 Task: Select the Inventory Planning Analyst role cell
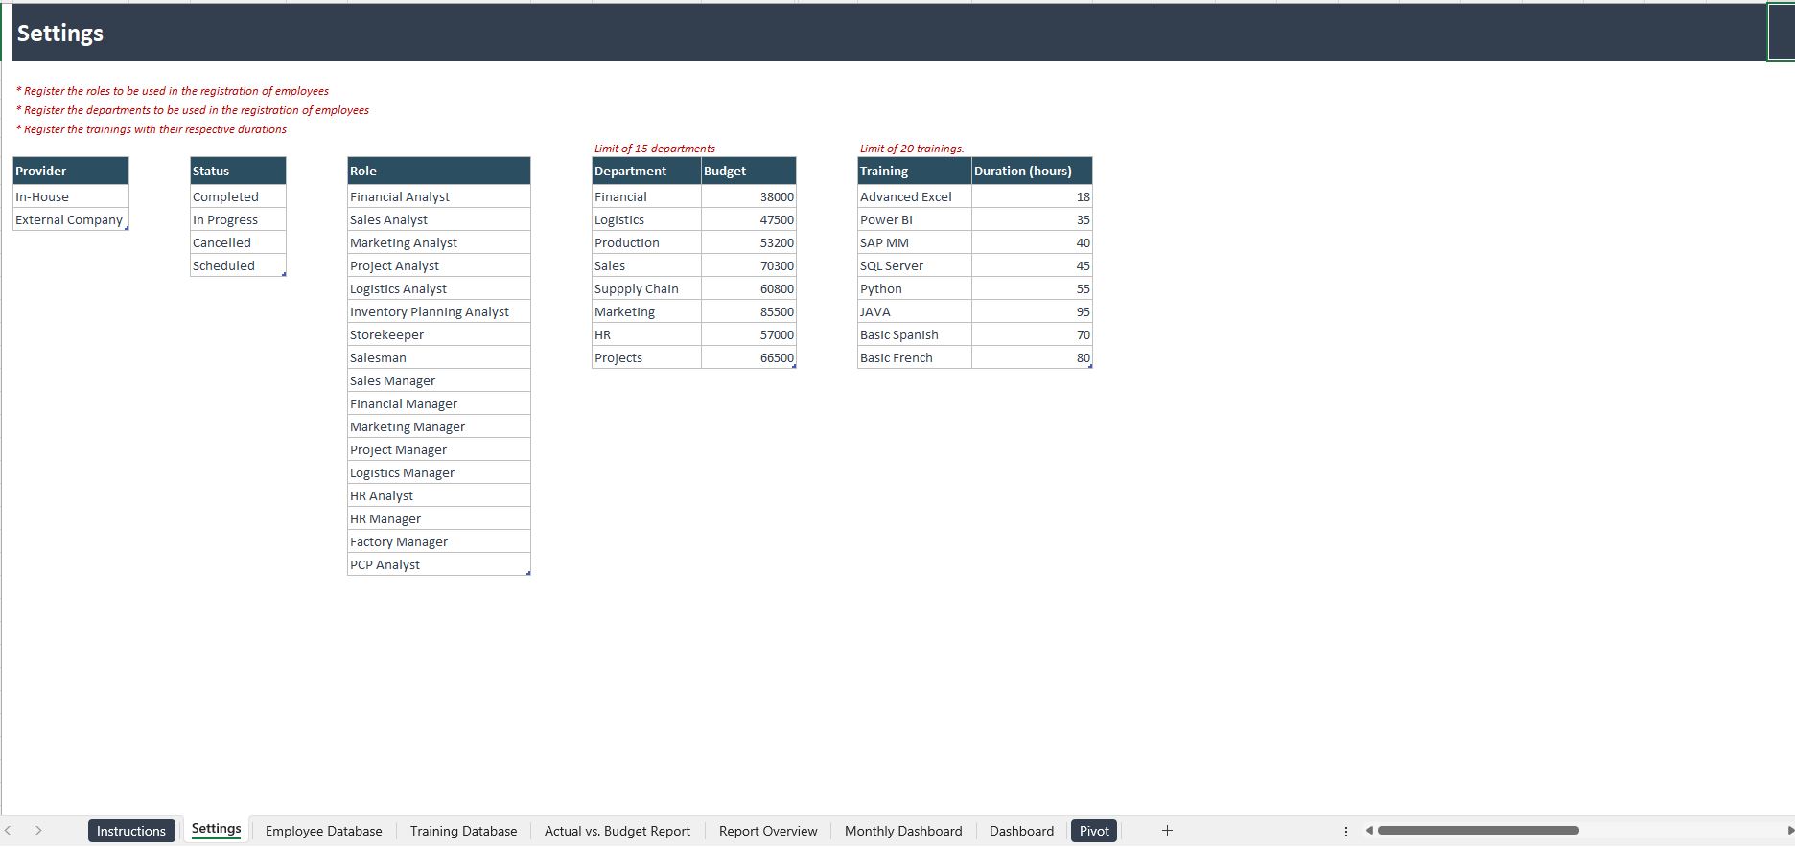(x=438, y=311)
